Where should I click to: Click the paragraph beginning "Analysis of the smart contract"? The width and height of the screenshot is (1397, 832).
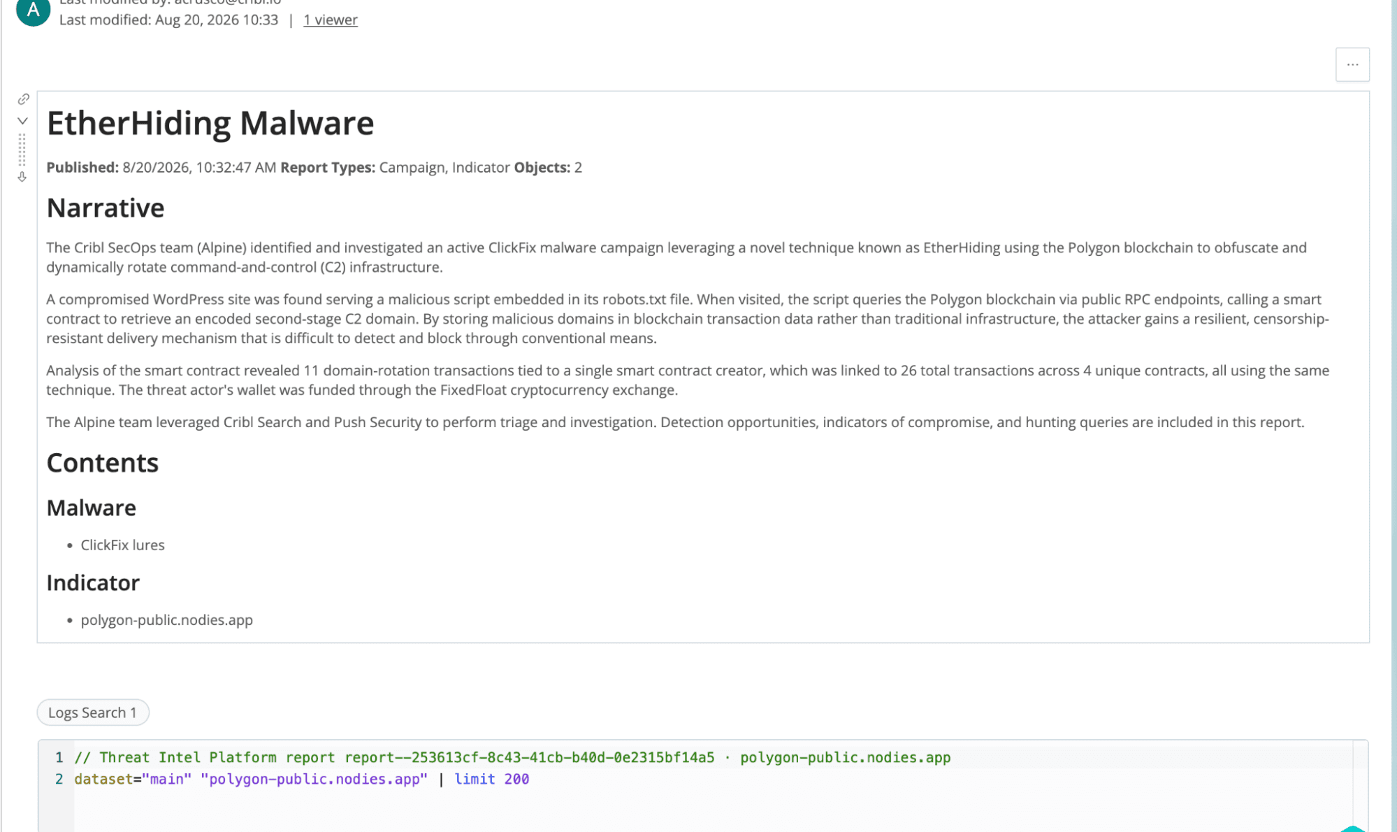688,380
